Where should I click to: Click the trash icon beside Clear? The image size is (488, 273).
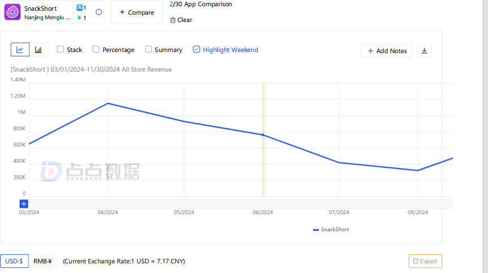click(x=173, y=20)
